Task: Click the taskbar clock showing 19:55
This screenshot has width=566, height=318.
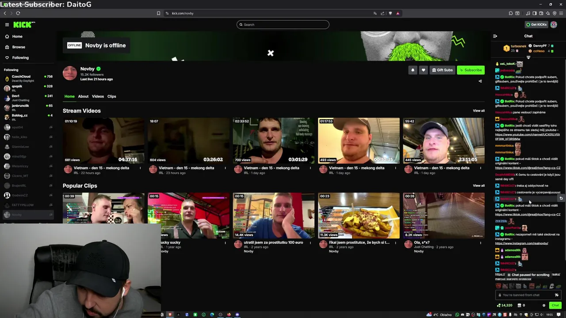Action: 550,314
